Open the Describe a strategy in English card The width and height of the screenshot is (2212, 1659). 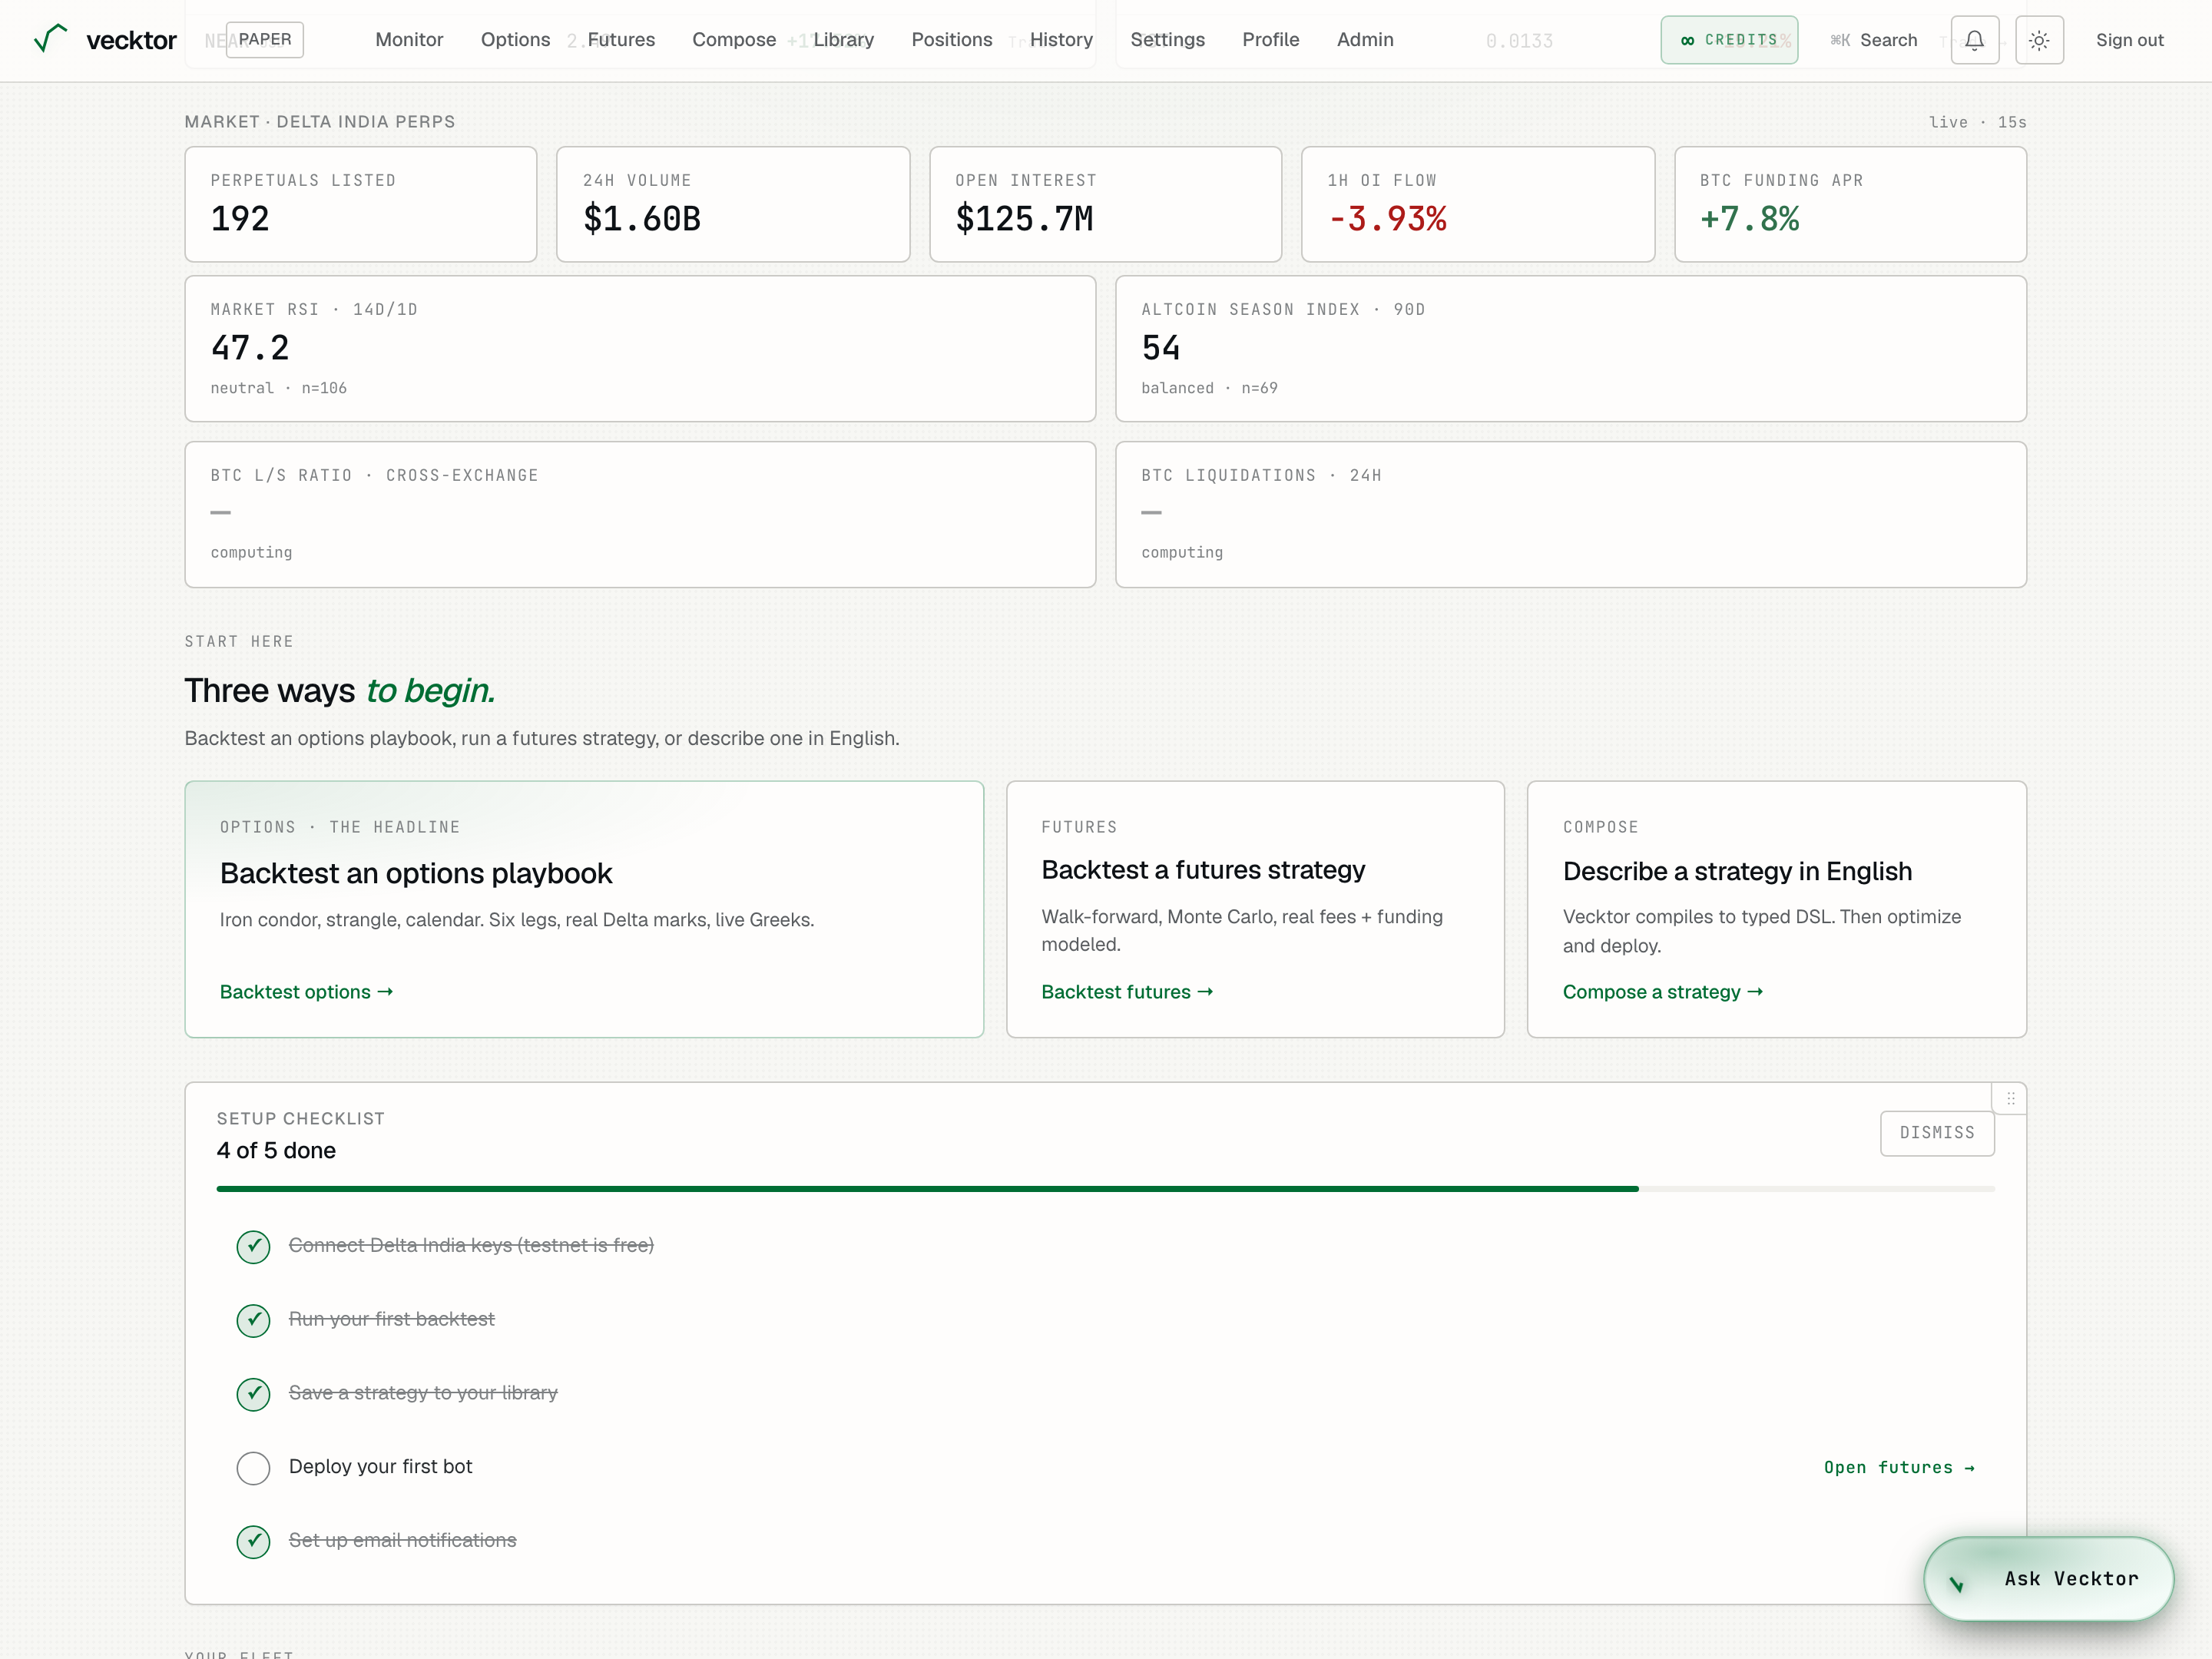tap(1776, 909)
